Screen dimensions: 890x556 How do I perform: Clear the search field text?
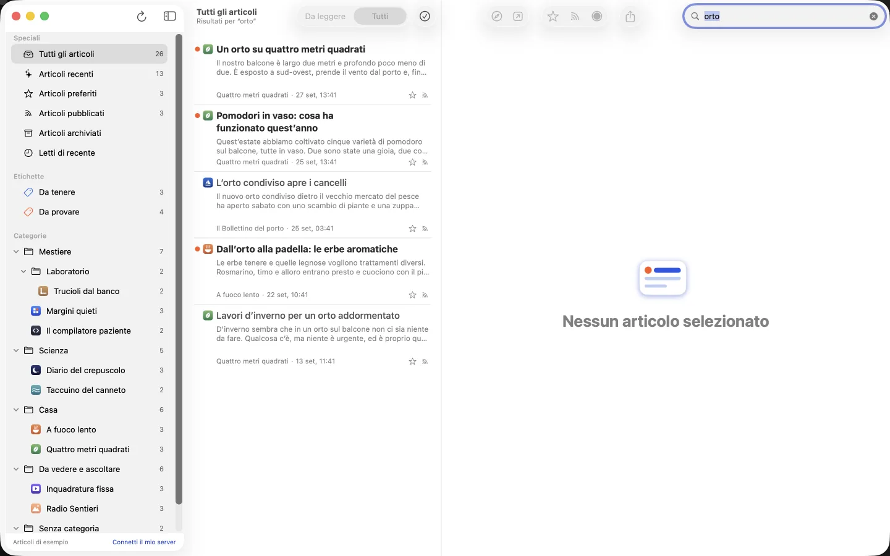[x=873, y=17]
